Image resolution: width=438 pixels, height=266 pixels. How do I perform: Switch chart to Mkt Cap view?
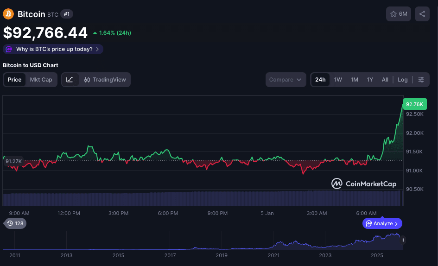point(41,80)
